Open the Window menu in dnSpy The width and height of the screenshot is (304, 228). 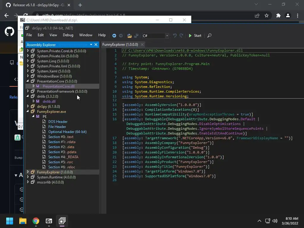tap(86, 35)
